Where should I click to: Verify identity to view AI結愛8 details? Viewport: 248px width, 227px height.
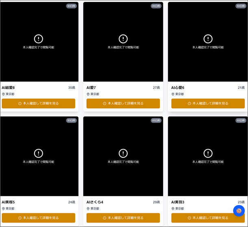click(39, 103)
